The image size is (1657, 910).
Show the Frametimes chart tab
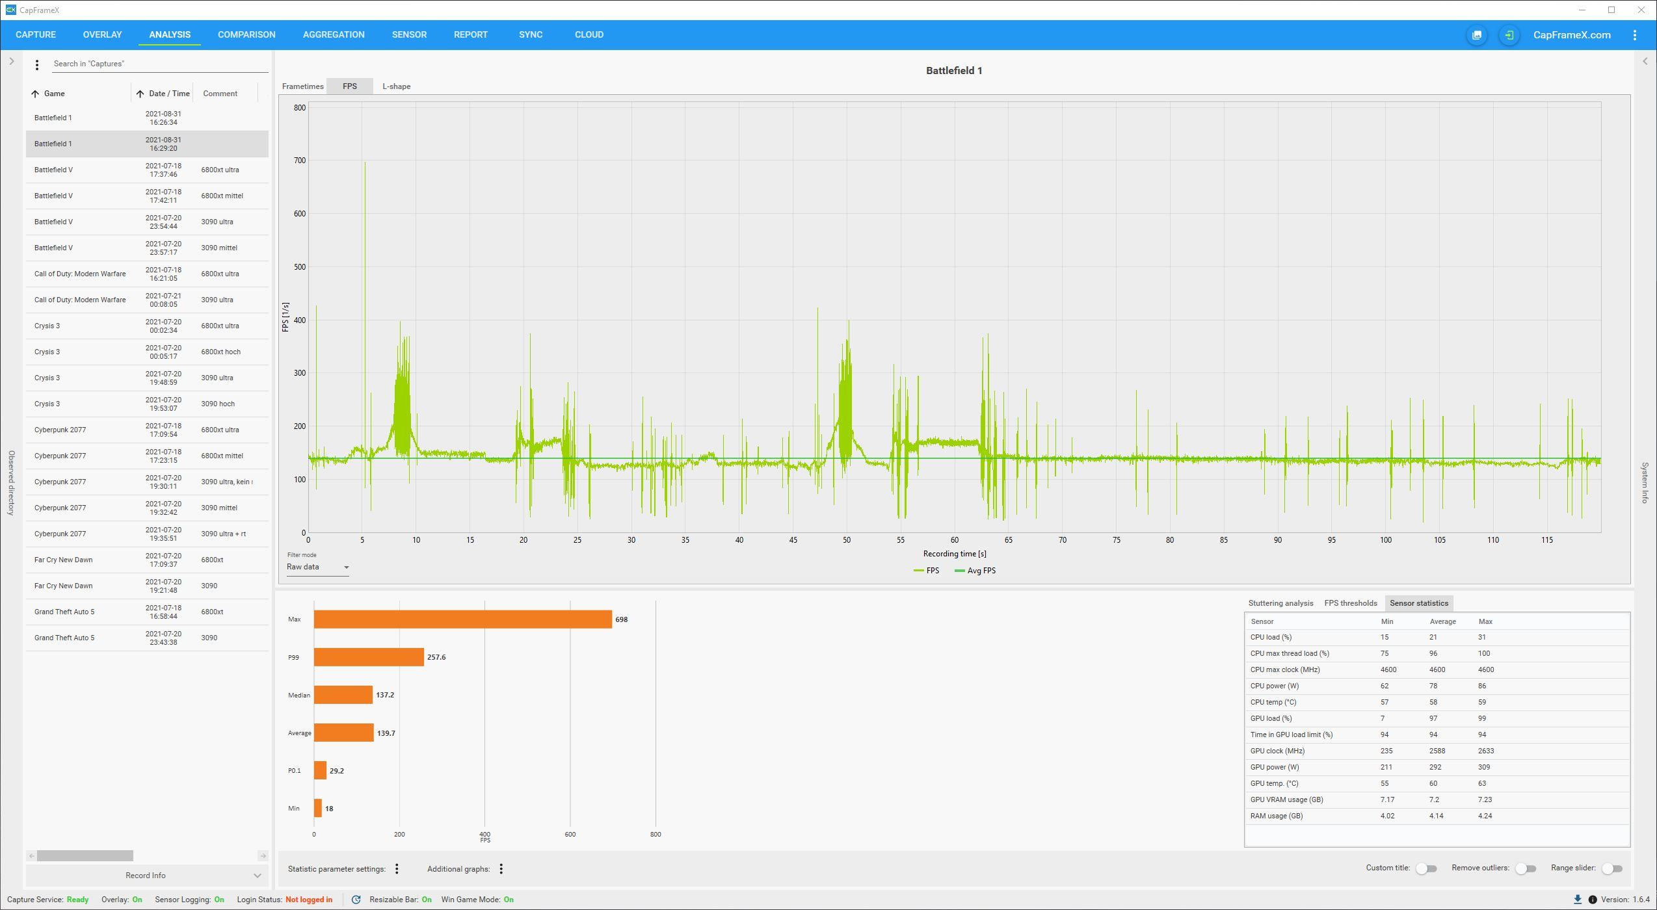302,86
